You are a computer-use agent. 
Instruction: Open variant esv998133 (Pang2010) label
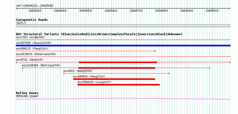click(32, 49)
